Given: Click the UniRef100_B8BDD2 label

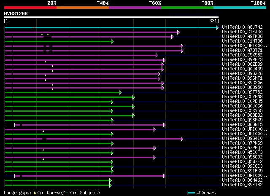Looking at the screenshot, I should click(x=242, y=115).
